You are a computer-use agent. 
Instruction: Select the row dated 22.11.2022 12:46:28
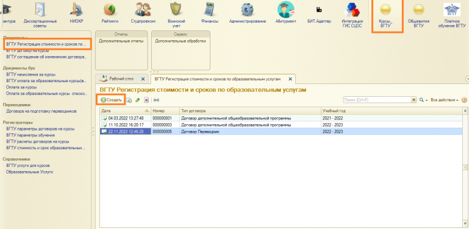(x=281, y=132)
